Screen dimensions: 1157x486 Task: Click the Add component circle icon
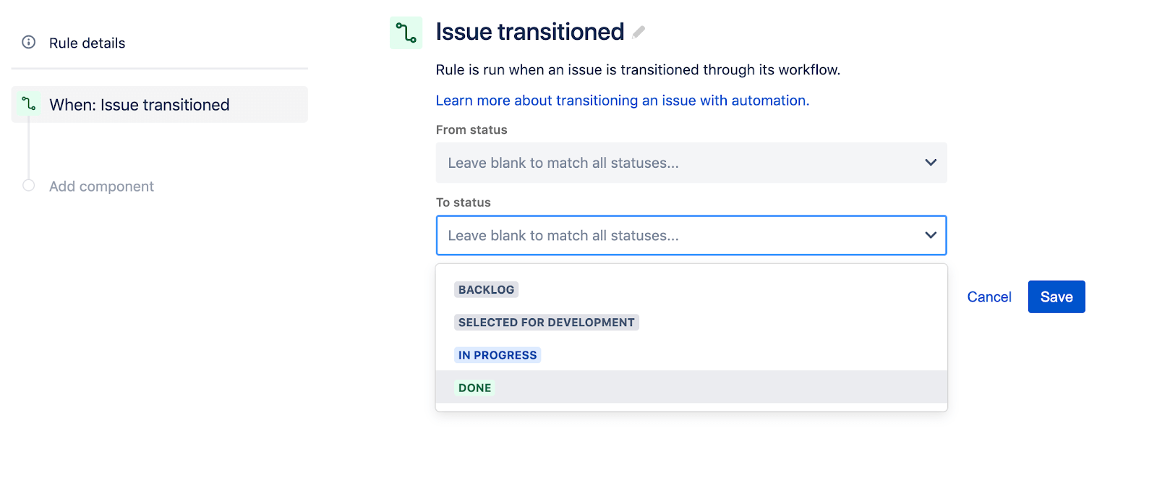[28, 186]
